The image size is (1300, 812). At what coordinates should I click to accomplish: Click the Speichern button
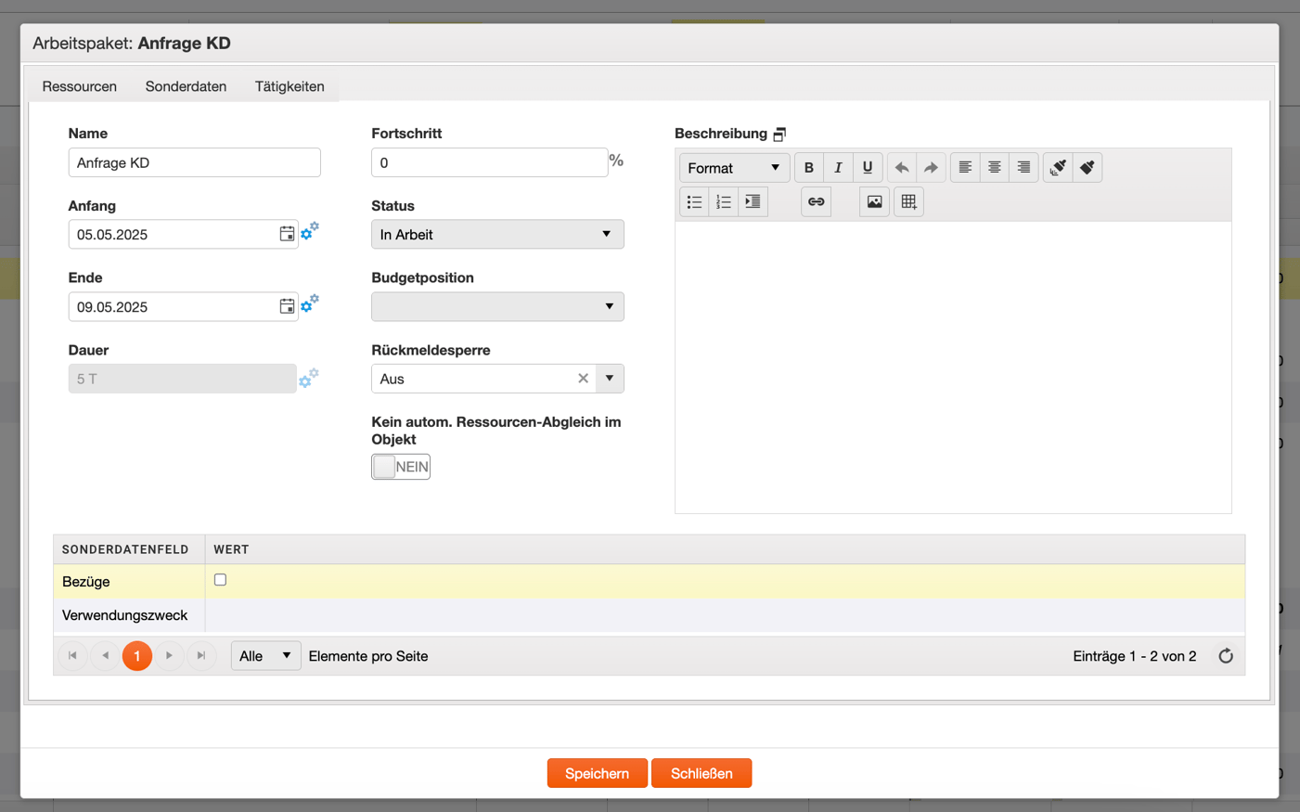pyautogui.click(x=597, y=773)
